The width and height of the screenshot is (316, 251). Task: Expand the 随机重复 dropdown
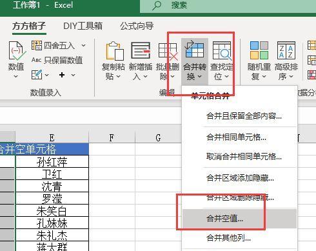tap(264, 76)
